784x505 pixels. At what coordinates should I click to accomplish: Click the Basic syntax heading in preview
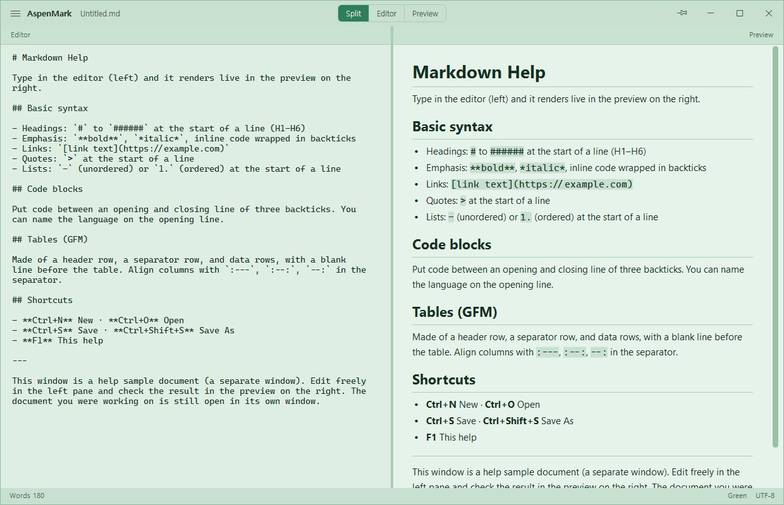[x=452, y=126]
